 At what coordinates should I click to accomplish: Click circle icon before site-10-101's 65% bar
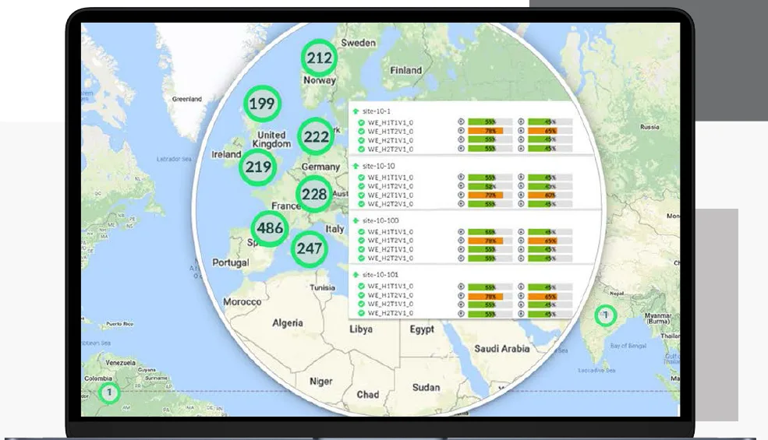(521, 296)
